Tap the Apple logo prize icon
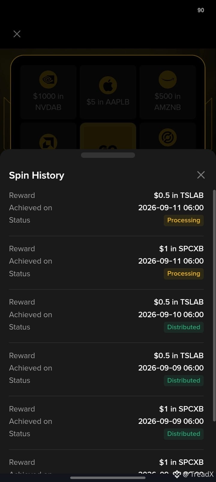 click(x=108, y=85)
